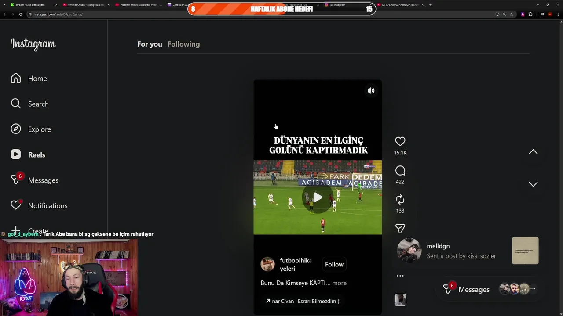Repost the reel using repost icon
Screen dimensions: 563x316
400,200
